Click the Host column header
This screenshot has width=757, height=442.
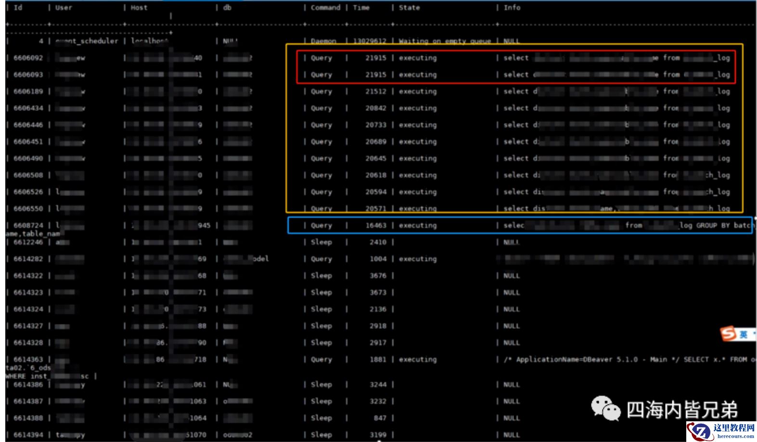139,8
